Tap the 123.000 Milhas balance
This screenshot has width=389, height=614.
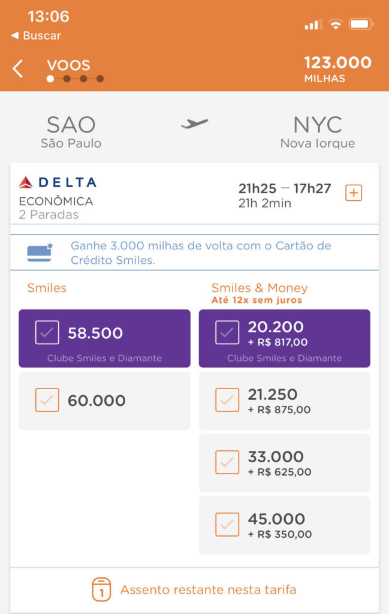tap(337, 69)
